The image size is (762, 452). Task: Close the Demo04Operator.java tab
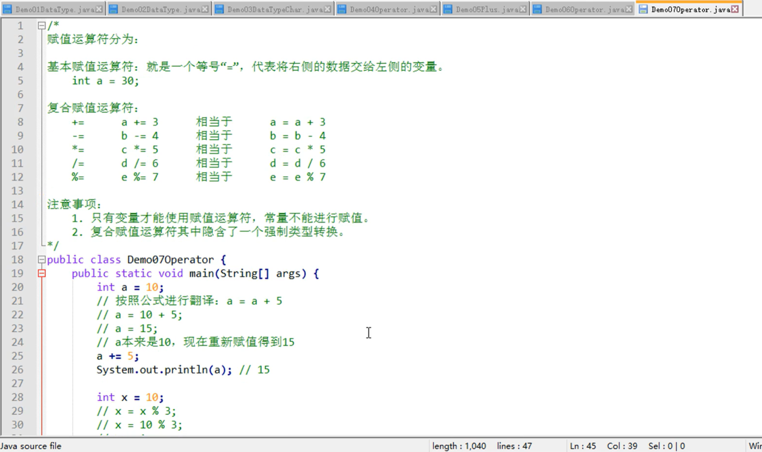(433, 9)
